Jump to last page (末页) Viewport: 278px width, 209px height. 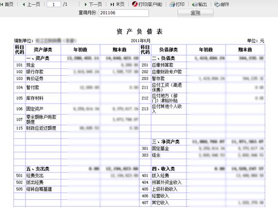(x=118, y=4)
